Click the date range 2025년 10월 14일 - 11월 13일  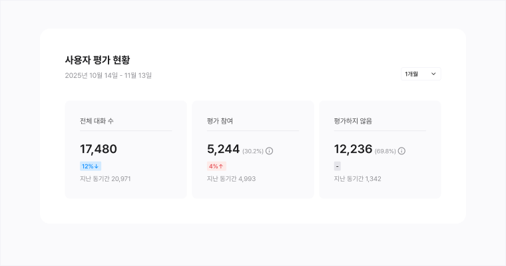109,75
